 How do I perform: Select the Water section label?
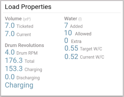pyautogui.click(x=71, y=19)
